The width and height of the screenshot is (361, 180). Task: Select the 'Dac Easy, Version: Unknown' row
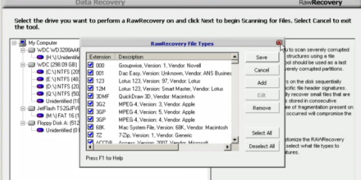click(159, 73)
